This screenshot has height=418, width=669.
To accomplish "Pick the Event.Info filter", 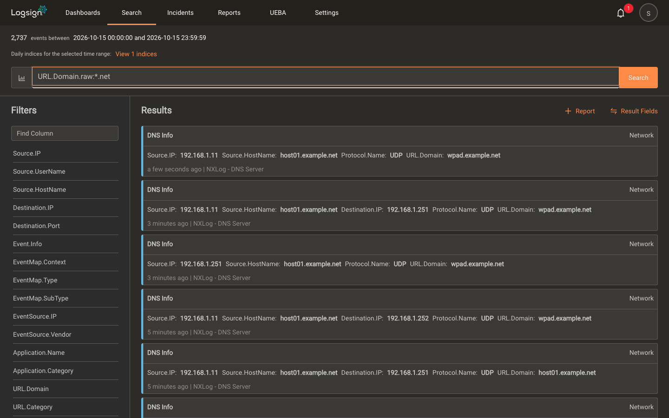I will tap(65, 244).
